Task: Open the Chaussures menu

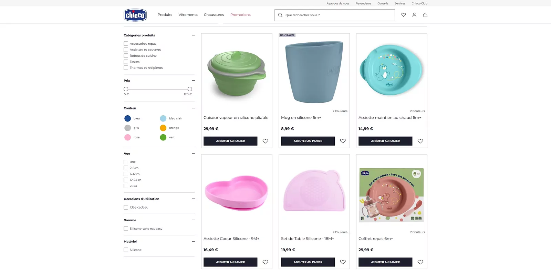Action: coord(214,15)
